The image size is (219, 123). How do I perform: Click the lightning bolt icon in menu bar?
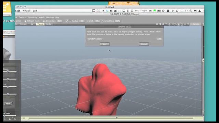click(173, 11)
